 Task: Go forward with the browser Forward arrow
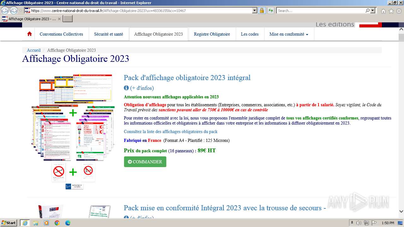point(14,10)
